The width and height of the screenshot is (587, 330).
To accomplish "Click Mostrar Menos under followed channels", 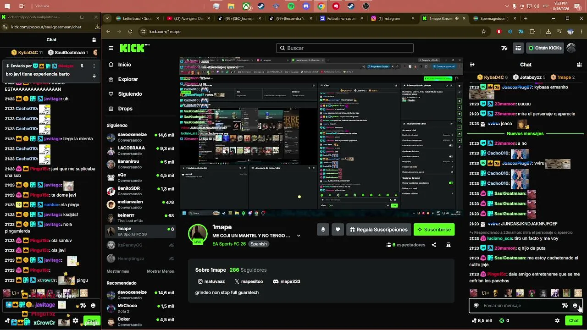I will (x=161, y=271).
